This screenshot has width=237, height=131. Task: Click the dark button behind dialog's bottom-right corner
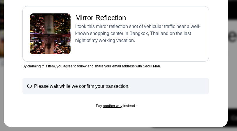[232, 118]
